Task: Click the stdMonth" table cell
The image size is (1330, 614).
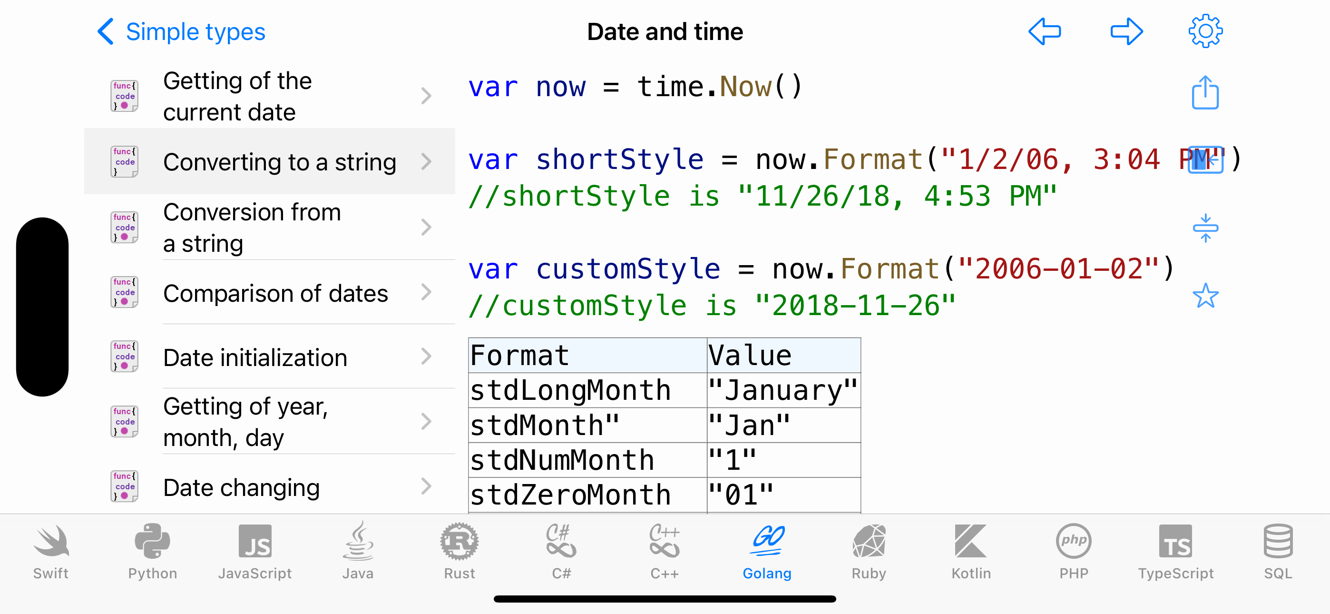Action: click(587, 426)
